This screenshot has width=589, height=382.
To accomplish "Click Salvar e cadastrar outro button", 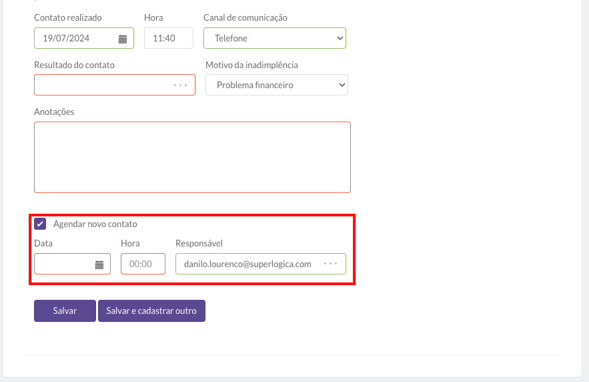I will coord(152,311).
